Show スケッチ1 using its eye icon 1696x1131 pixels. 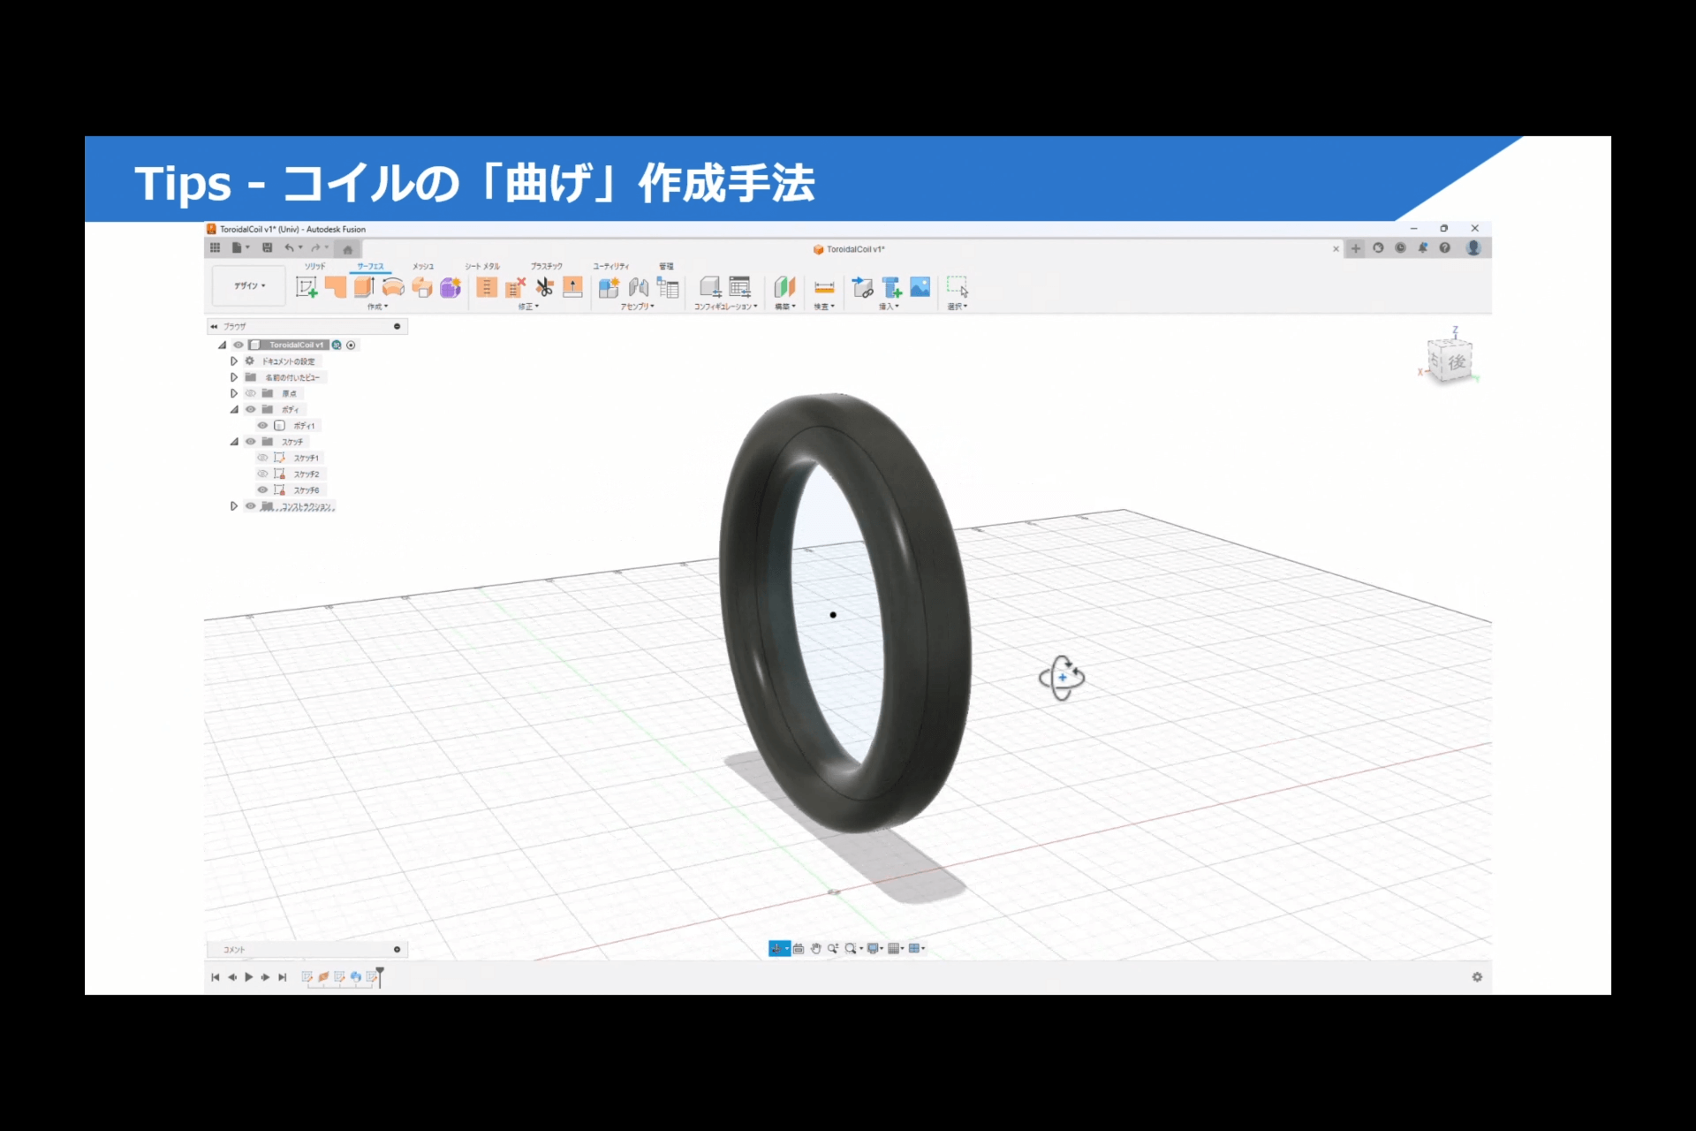click(262, 458)
